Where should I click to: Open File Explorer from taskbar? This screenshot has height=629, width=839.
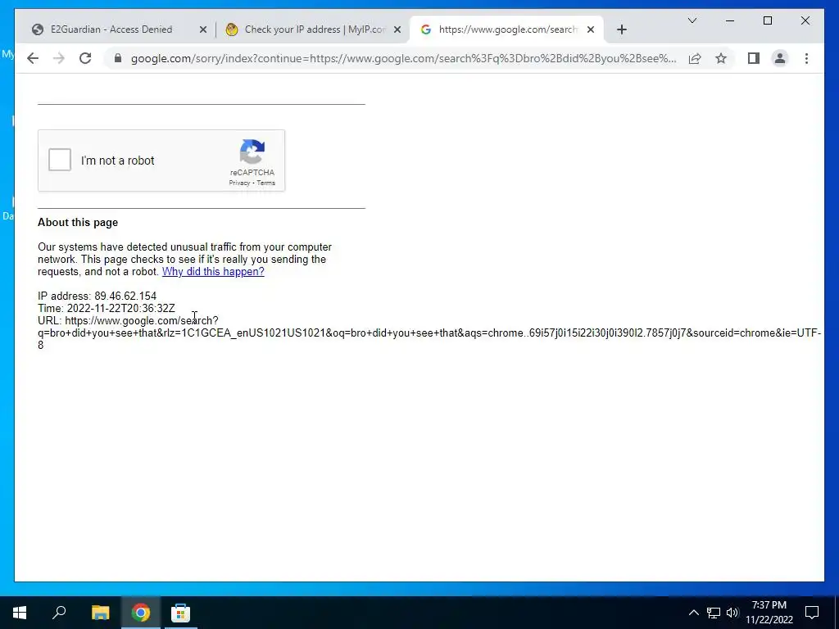pos(100,613)
